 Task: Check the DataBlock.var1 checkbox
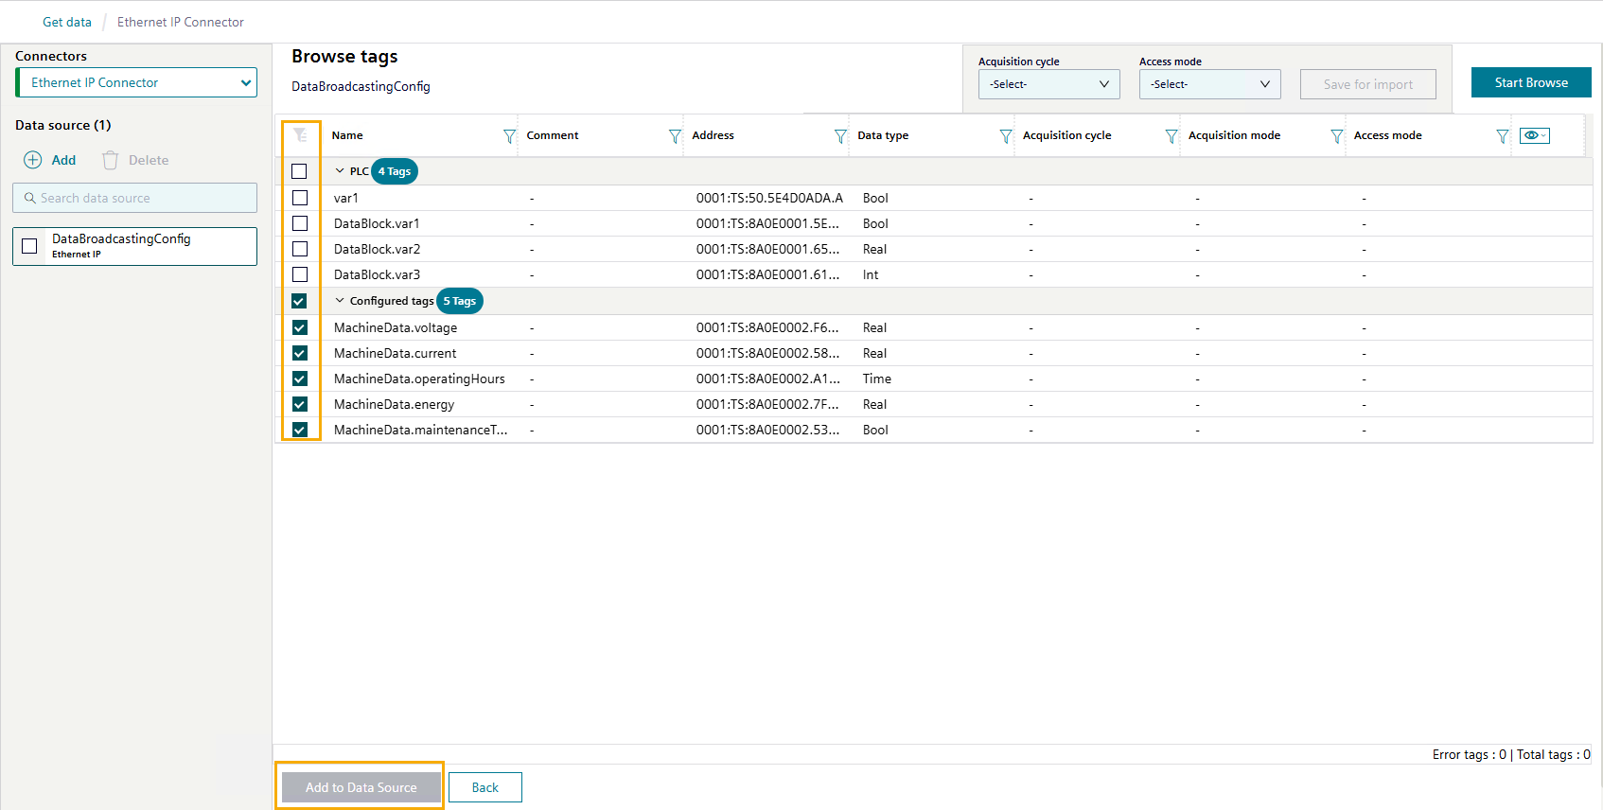point(300,223)
